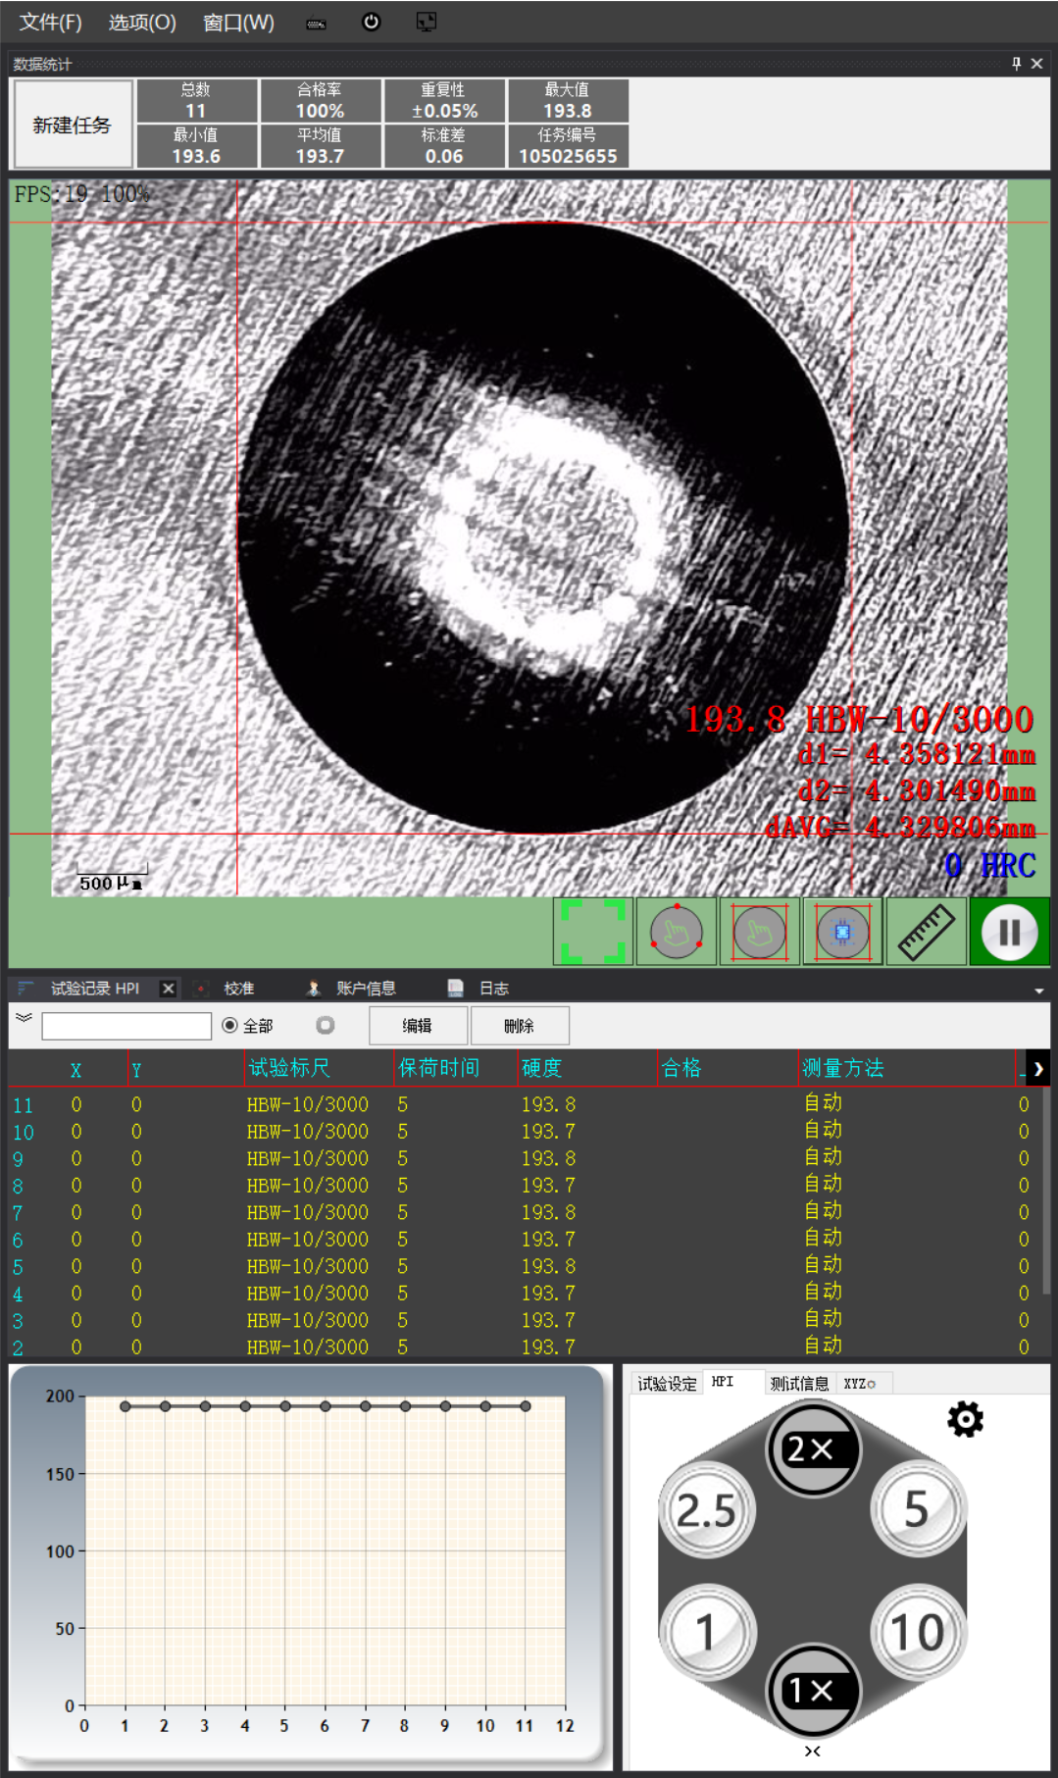Click the monitor icon in menu bar
Screen dimensions: 1058x1778
[427, 22]
